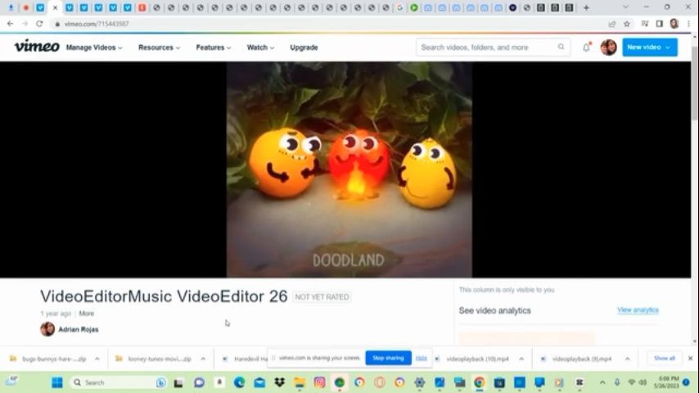The width and height of the screenshot is (699, 393).
Task: Open Dropbox from the taskbar
Action: 279,382
